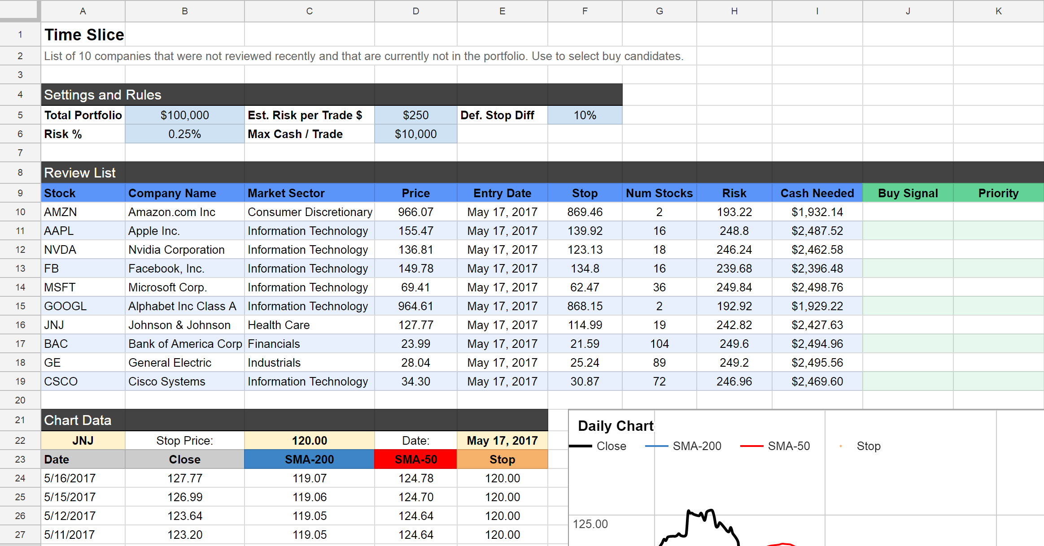Select the AMZN stock cell
This screenshot has height=546, width=1044.
(83, 212)
